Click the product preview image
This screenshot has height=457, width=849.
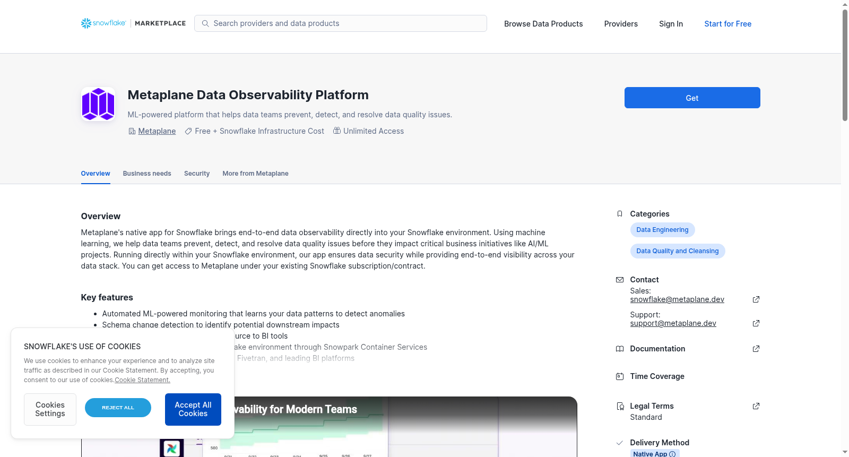[329, 427]
